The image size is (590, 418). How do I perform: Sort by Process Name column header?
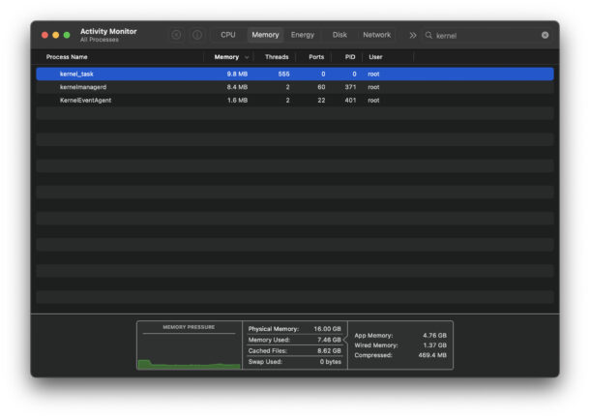(x=67, y=57)
